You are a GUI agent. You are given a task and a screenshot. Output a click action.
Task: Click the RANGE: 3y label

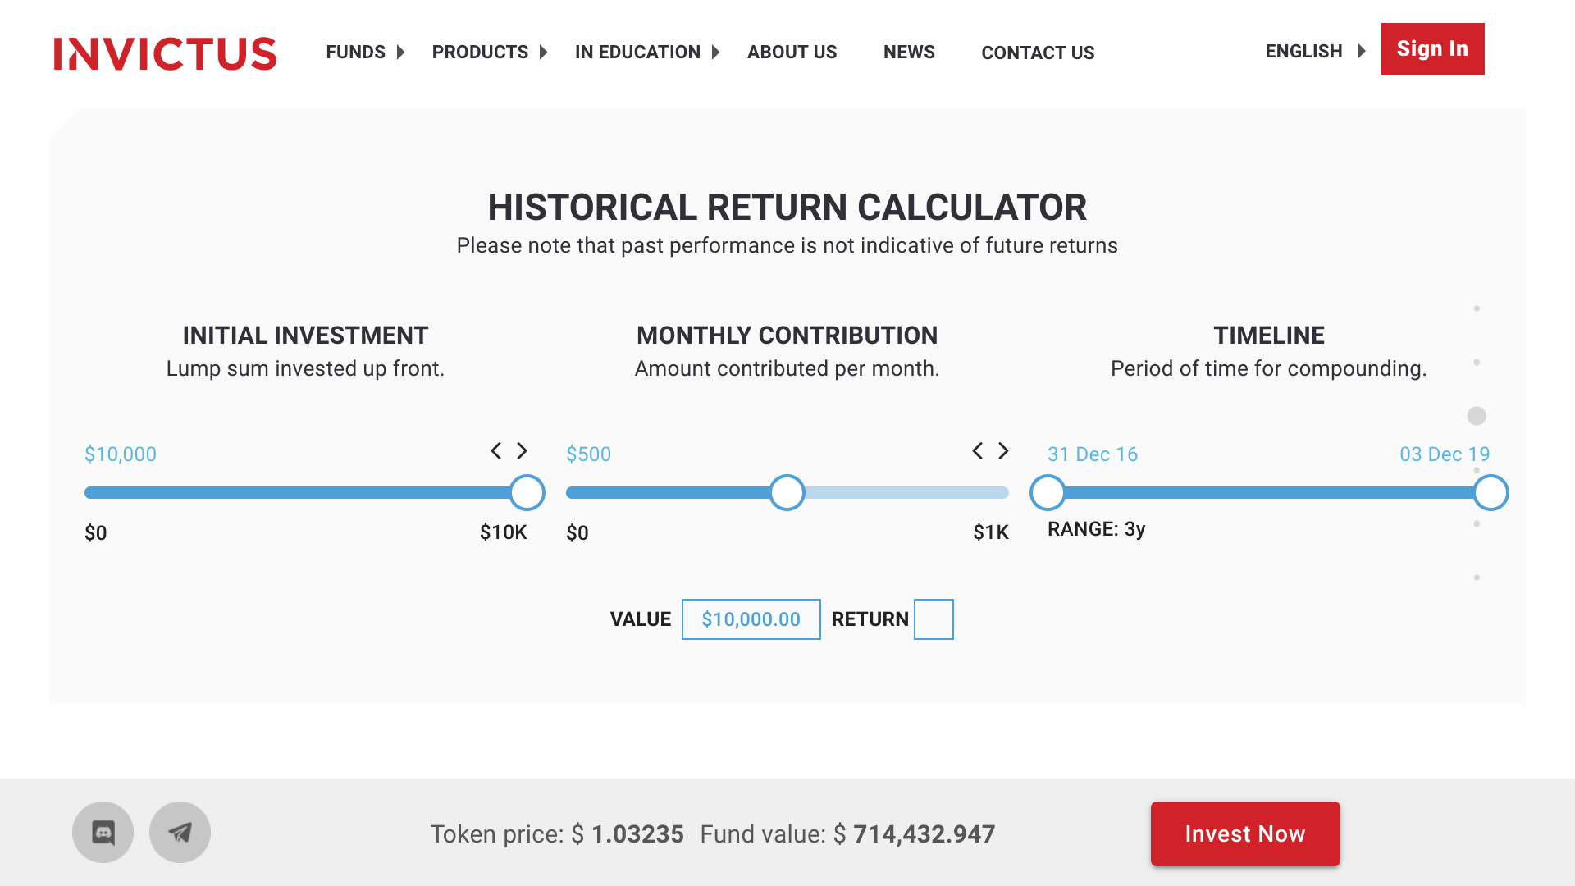1096,529
